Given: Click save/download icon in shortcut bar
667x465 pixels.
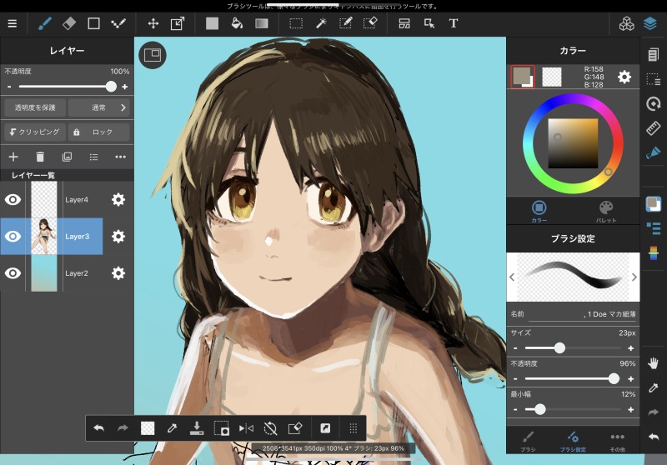Looking at the screenshot, I should tap(197, 428).
